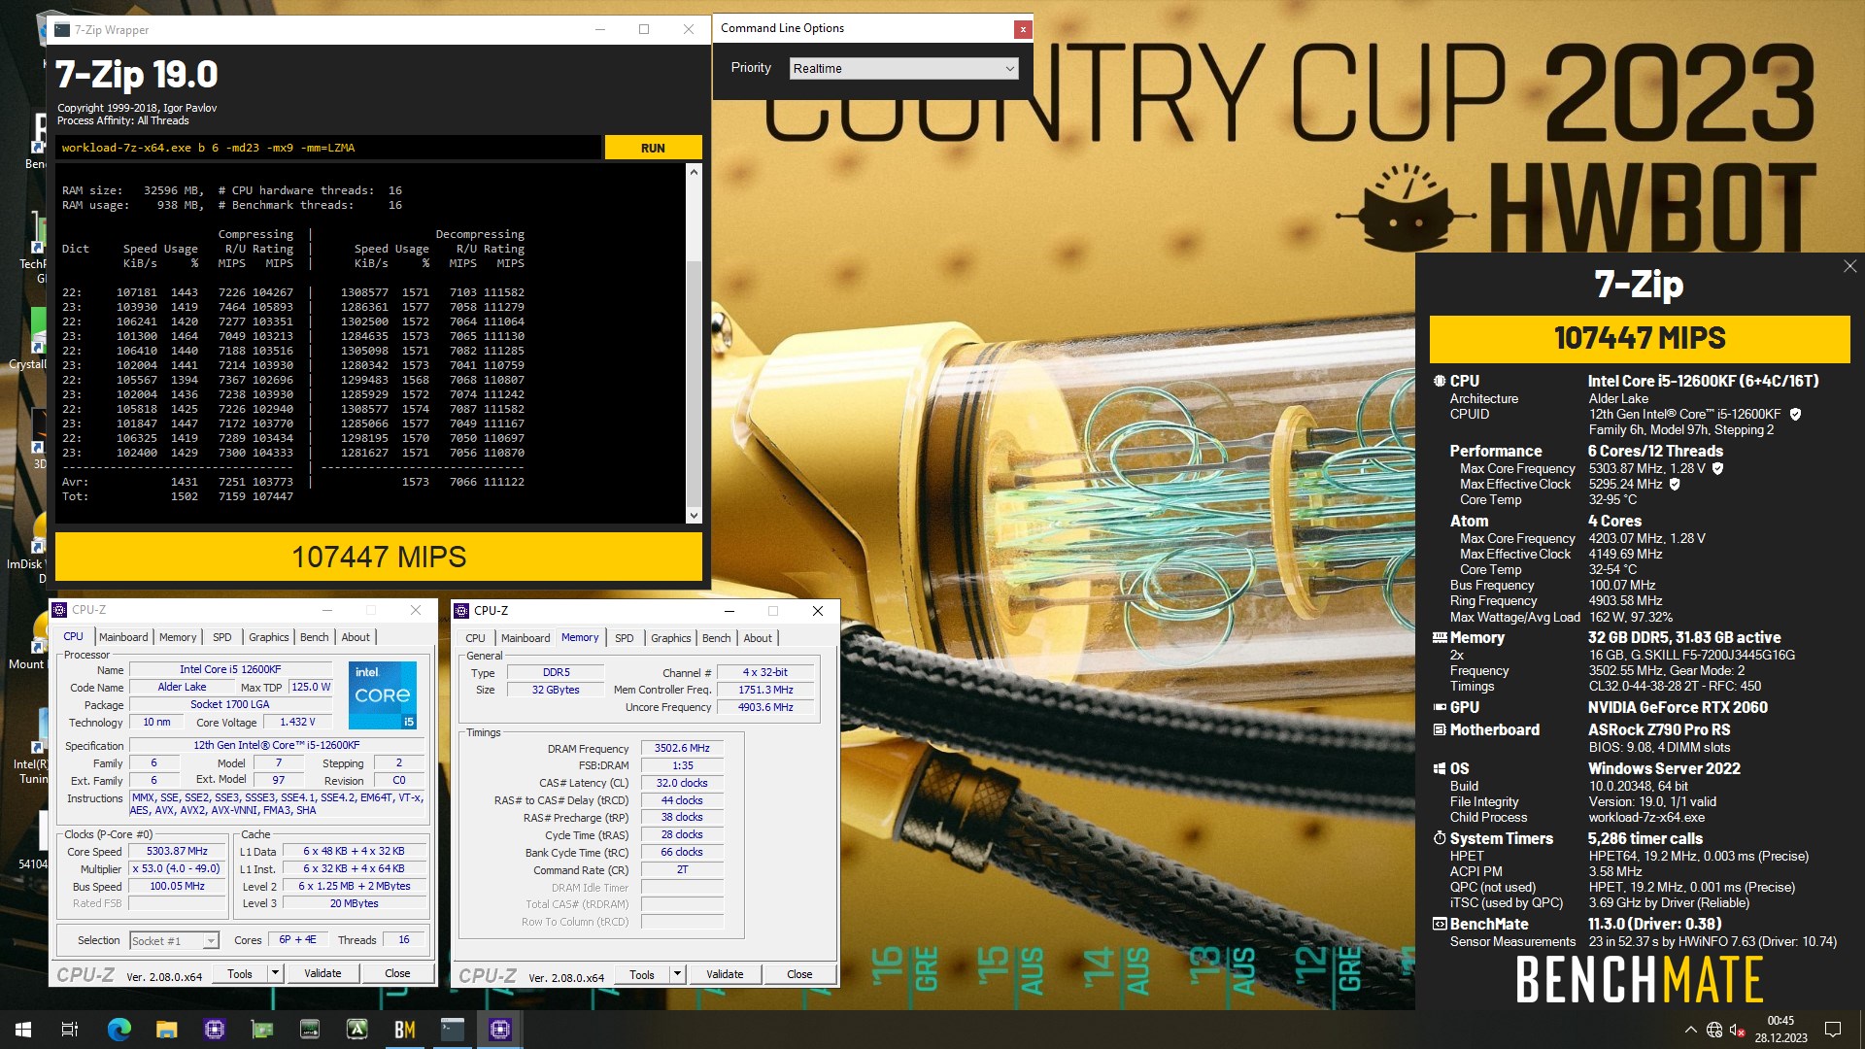Click the verification shield next to CPUID
Image resolution: width=1865 pixels, height=1049 pixels.
(x=1795, y=414)
